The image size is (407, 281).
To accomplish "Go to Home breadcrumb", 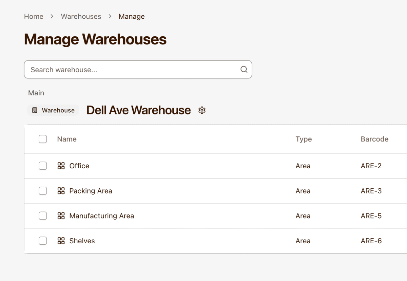I will [34, 16].
